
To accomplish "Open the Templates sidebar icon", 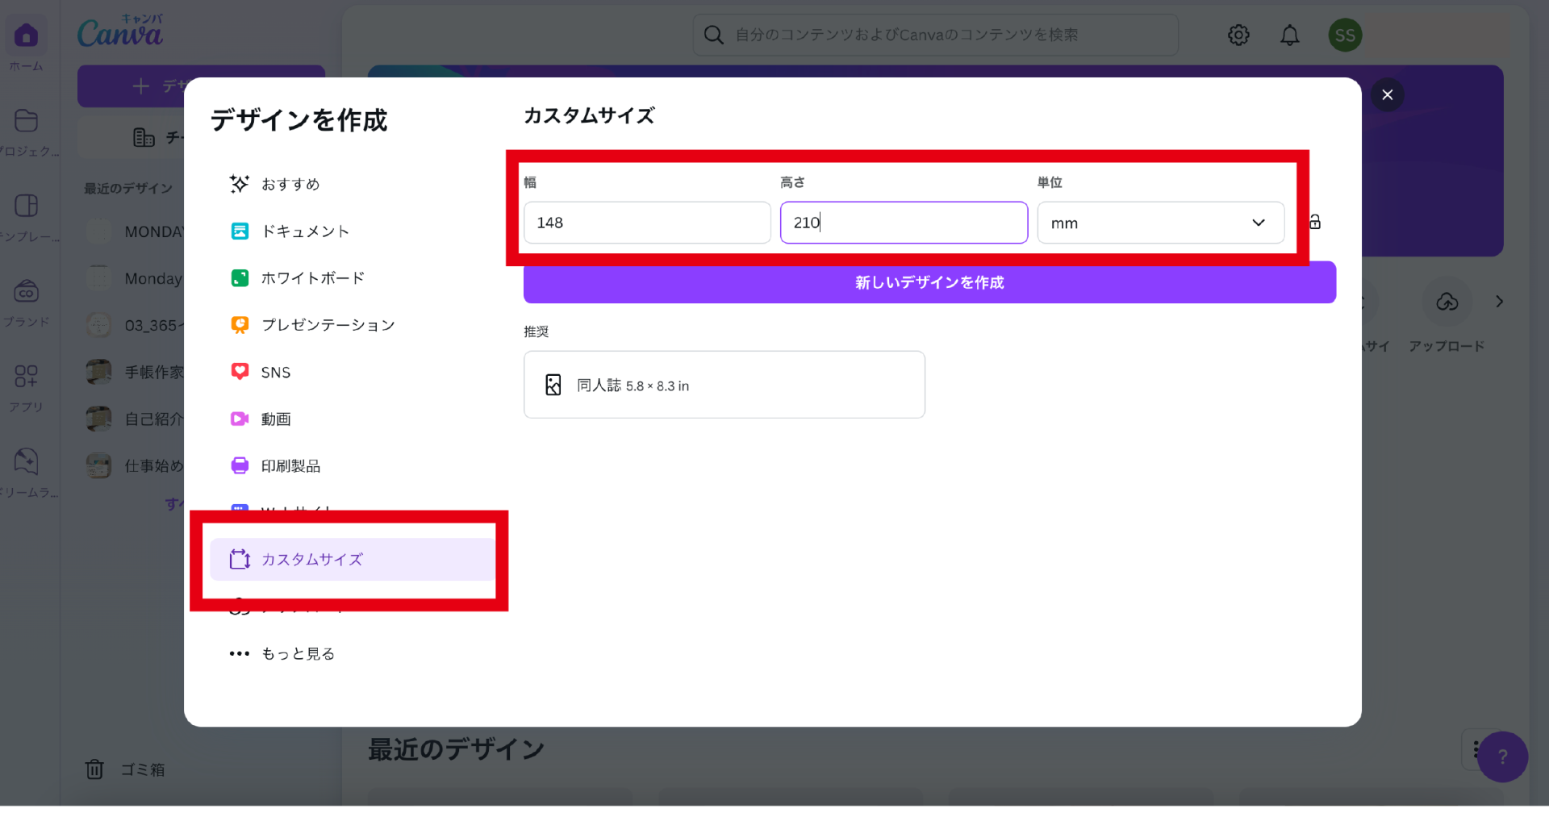I will point(26,206).
